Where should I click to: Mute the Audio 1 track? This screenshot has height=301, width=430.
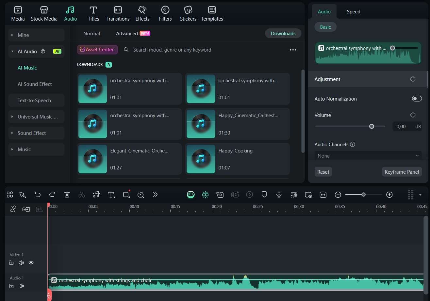point(21,286)
